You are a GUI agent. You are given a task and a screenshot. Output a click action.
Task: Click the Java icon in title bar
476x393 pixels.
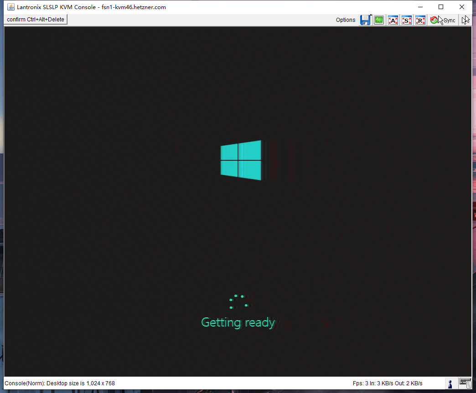(11, 7)
